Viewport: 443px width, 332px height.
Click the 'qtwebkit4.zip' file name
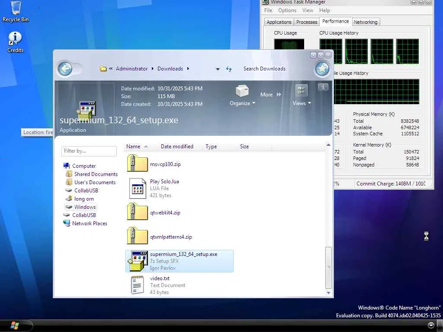click(165, 213)
